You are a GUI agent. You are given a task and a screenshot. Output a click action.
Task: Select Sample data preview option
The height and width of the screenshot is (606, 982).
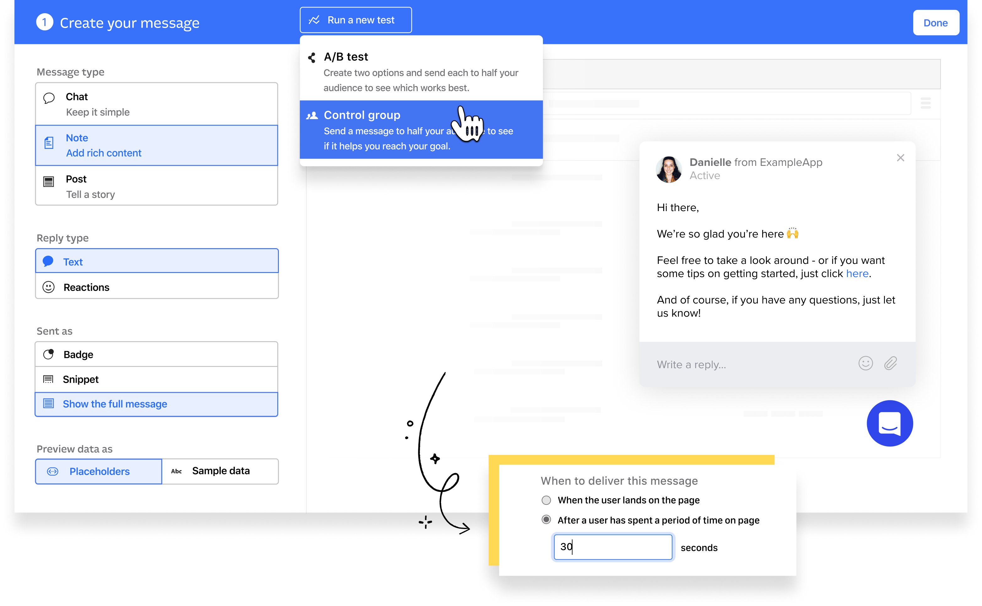point(220,471)
